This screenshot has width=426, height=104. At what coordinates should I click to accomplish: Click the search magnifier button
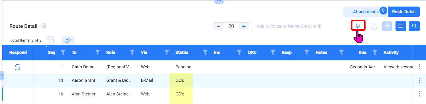tap(414, 26)
